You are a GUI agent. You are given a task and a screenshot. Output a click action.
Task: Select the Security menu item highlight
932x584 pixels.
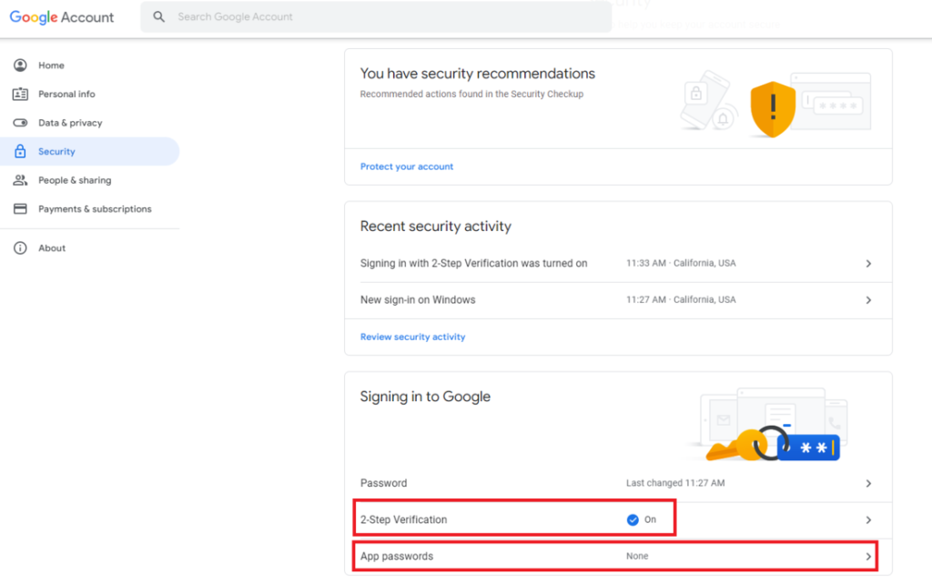click(89, 151)
